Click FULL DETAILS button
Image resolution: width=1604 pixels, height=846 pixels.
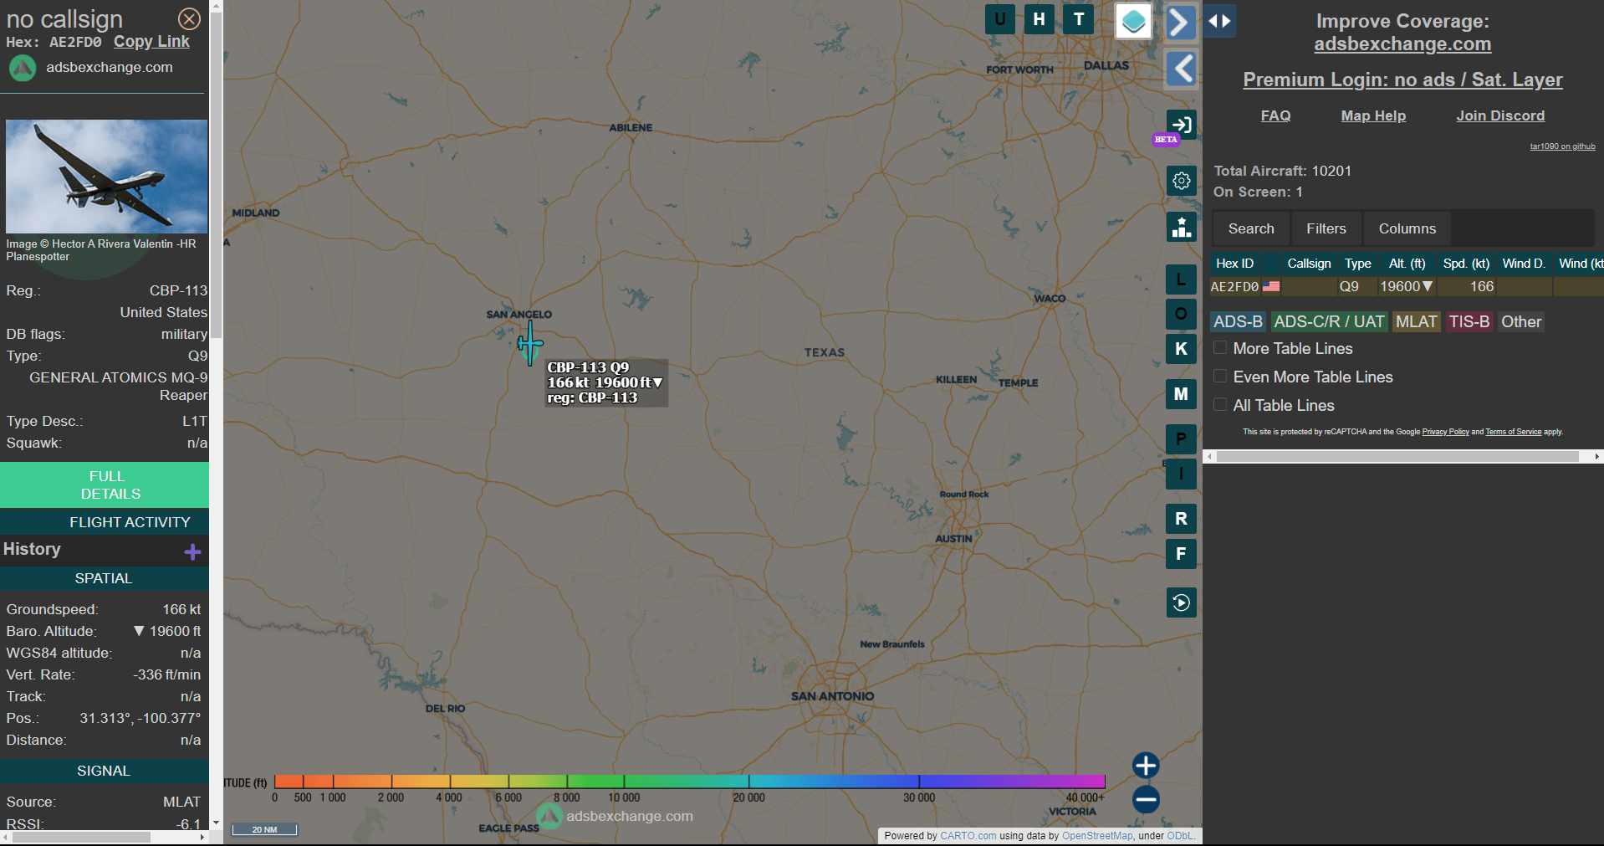click(x=105, y=485)
